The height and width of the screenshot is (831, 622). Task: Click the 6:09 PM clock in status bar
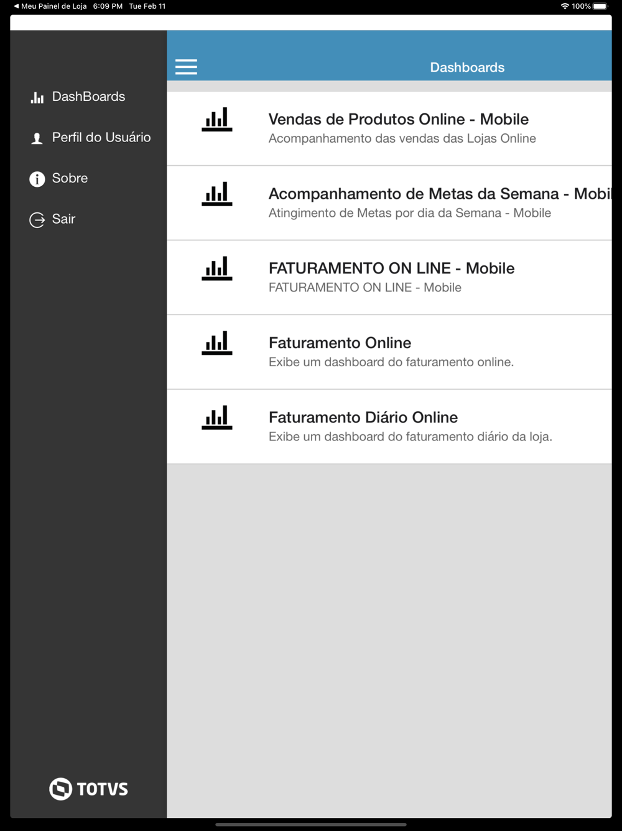[108, 6]
